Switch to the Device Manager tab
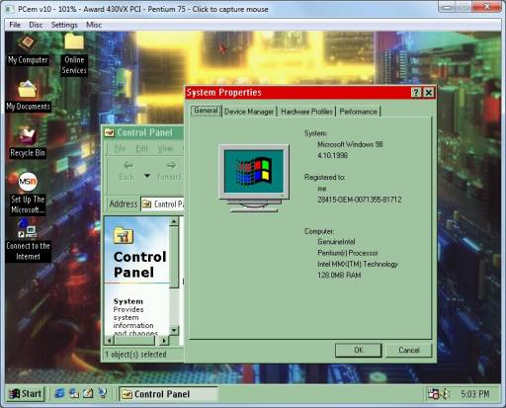 (x=249, y=112)
